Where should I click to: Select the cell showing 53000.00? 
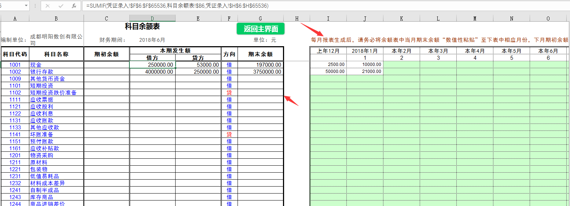pyautogui.click(x=198, y=65)
